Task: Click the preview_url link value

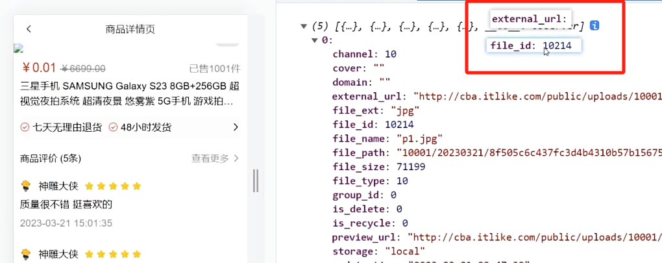Action: (535, 237)
